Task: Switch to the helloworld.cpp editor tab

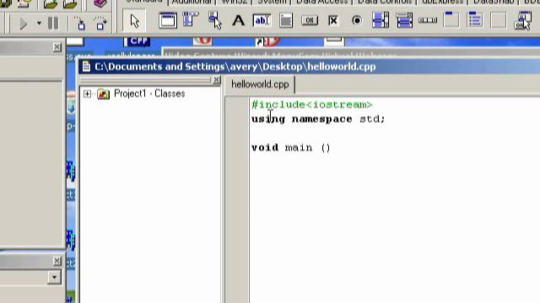Action: 260,84
